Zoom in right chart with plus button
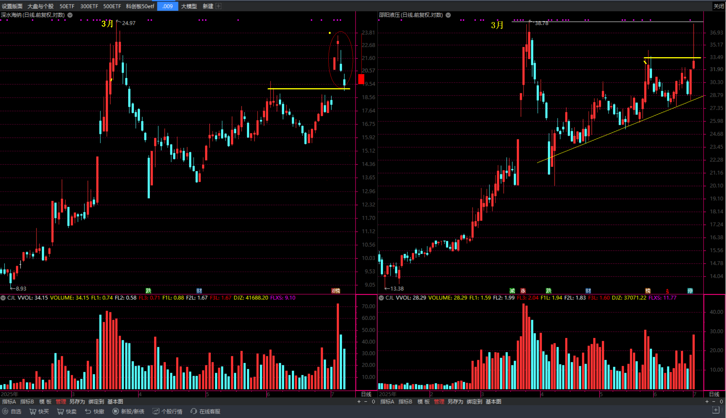This screenshot has width=726, height=418. (707, 402)
